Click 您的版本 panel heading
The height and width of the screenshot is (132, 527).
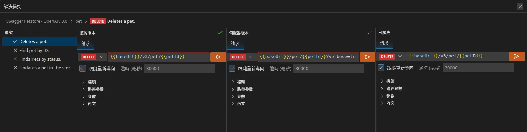click(88, 33)
